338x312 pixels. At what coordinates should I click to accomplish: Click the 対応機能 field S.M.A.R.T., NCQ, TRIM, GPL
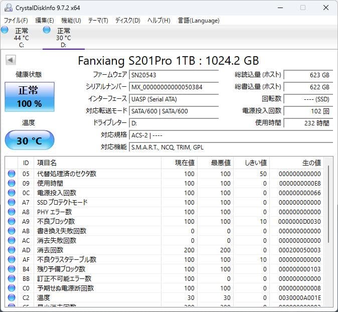coord(231,147)
